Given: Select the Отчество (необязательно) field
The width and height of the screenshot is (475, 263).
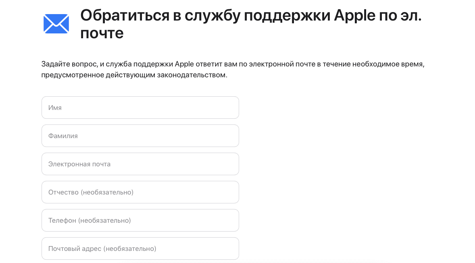Looking at the screenshot, I should point(140,192).
